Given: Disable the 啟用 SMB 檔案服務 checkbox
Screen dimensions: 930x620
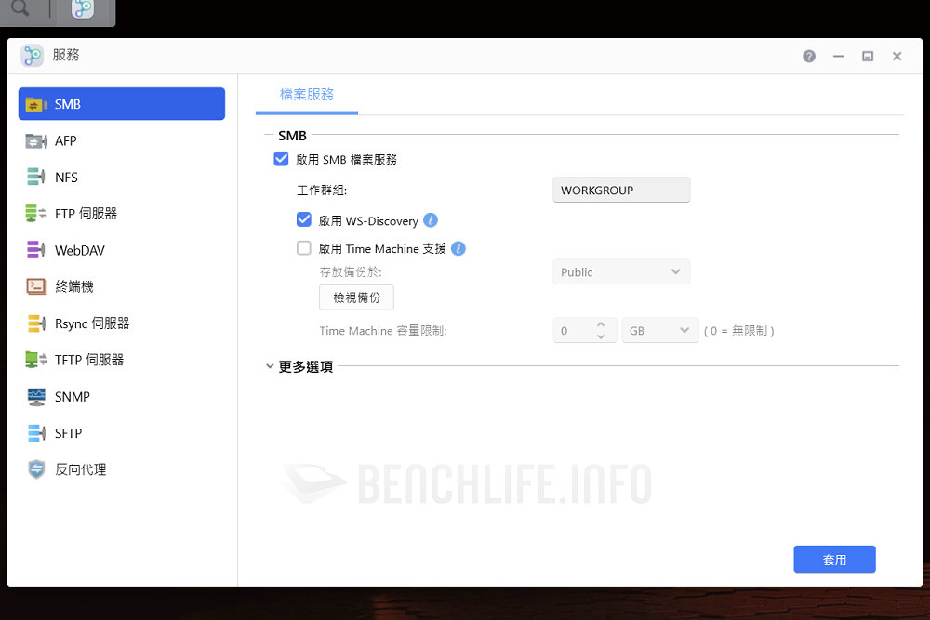Looking at the screenshot, I should point(281,159).
